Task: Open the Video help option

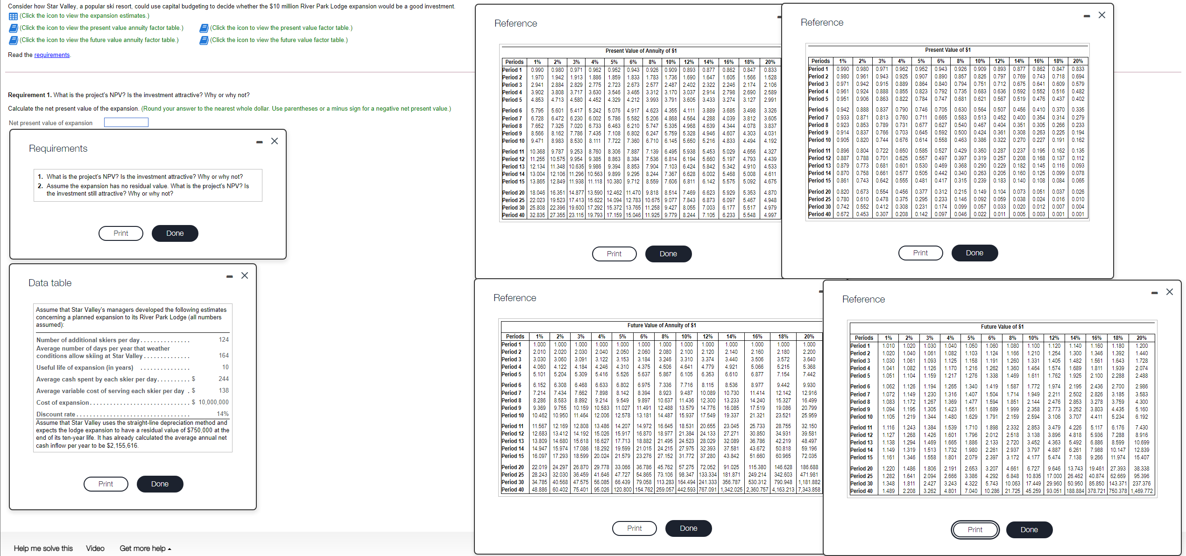Action: pyautogui.click(x=95, y=549)
